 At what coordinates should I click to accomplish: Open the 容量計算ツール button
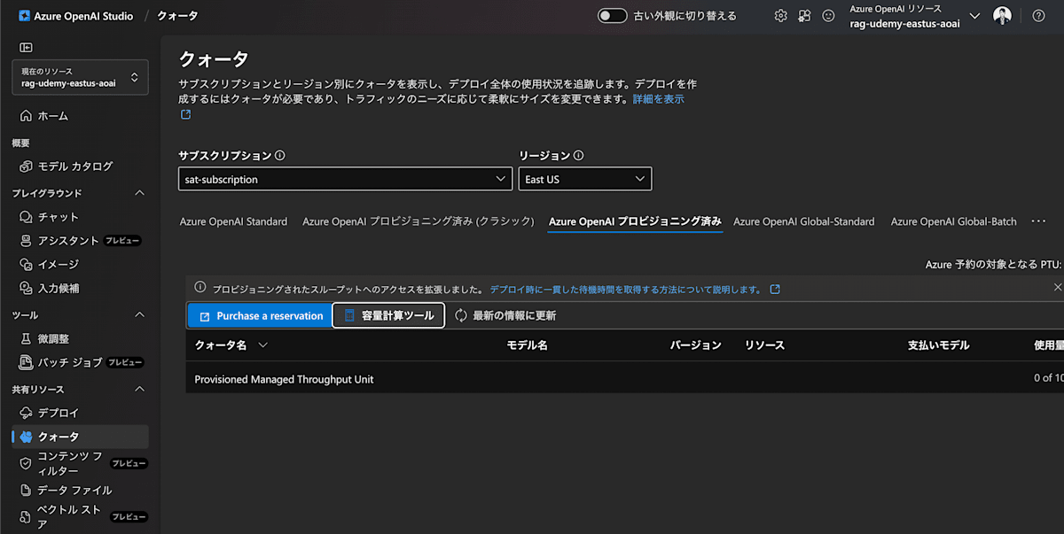pyautogui.click(x=389, y=315)
